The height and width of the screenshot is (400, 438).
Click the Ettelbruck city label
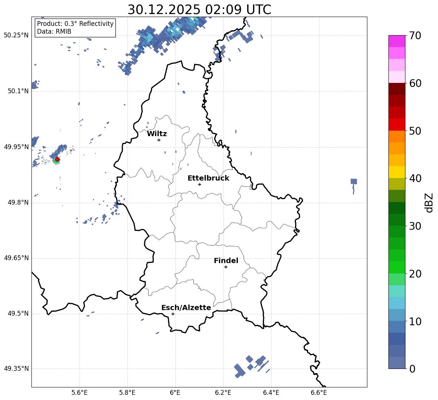pyautogui.click(x=208, y=178)
